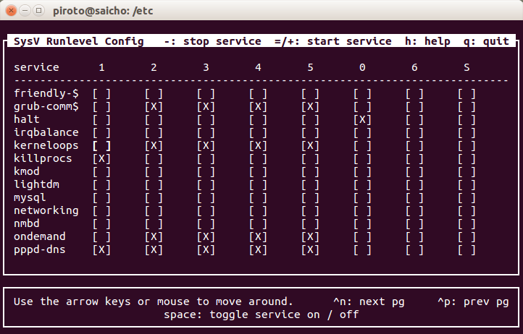Toggle kerneloops checkbox for runlevel 4
Viewport: 523px width, 334px height.
[259, 145]
